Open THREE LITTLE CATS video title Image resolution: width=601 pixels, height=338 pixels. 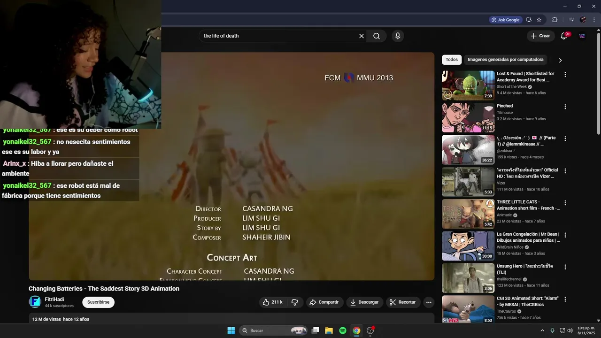[528, 205]
